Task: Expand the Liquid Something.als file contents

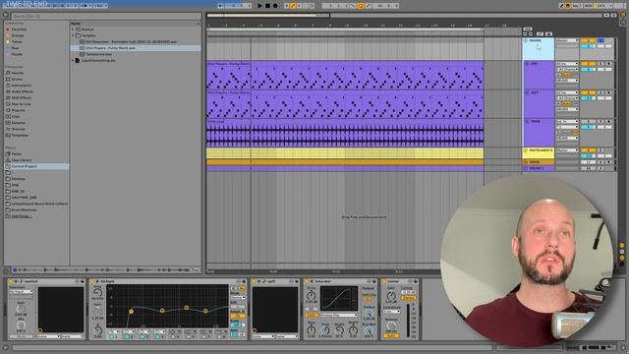Action: click(x=73, y=60)
